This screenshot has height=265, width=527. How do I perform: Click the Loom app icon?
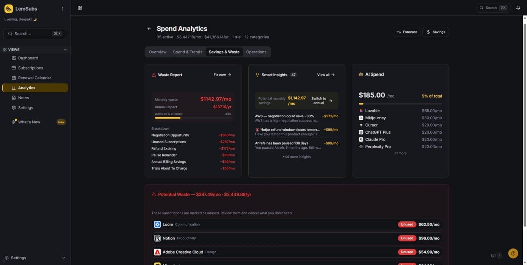tap(157, 224)
